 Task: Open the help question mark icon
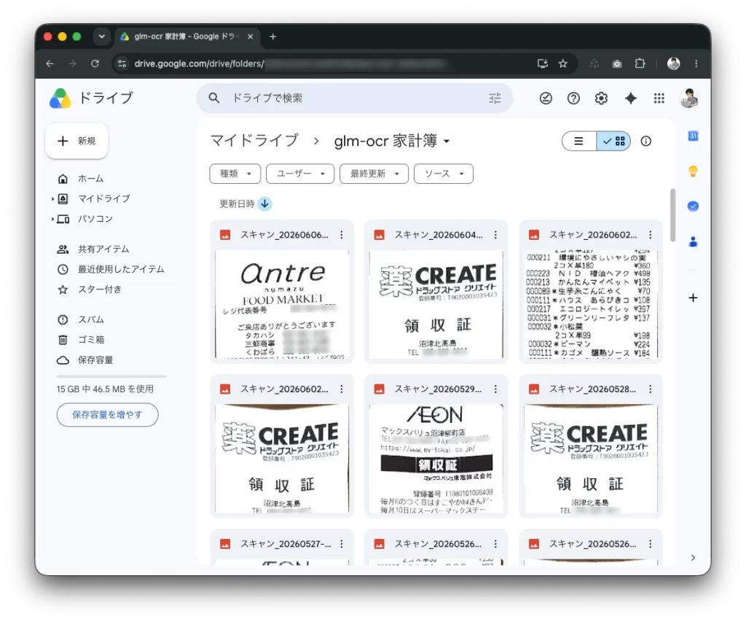pyautogui.click(x=573, y=98)
